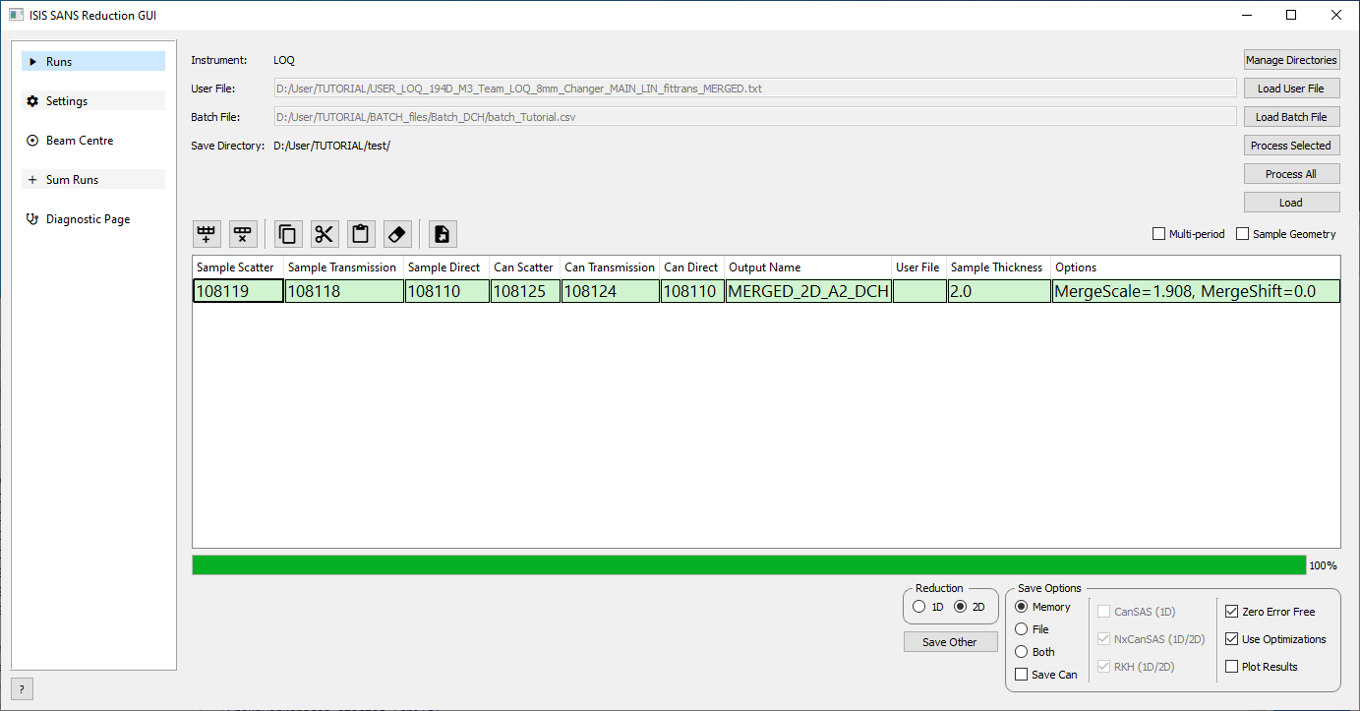Choose File as the save location

pyautogui.click(x=1022, y=629)
